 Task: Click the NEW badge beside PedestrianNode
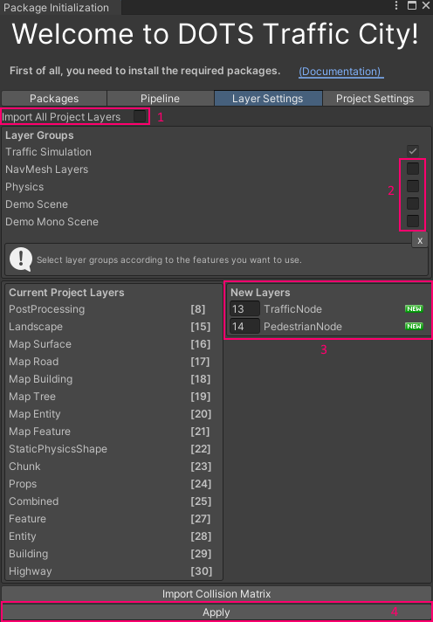pos(414,327)
